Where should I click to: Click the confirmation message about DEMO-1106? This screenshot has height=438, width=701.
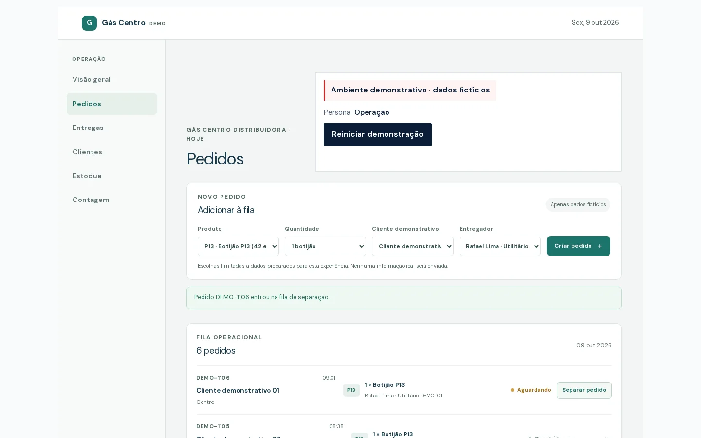404,298
